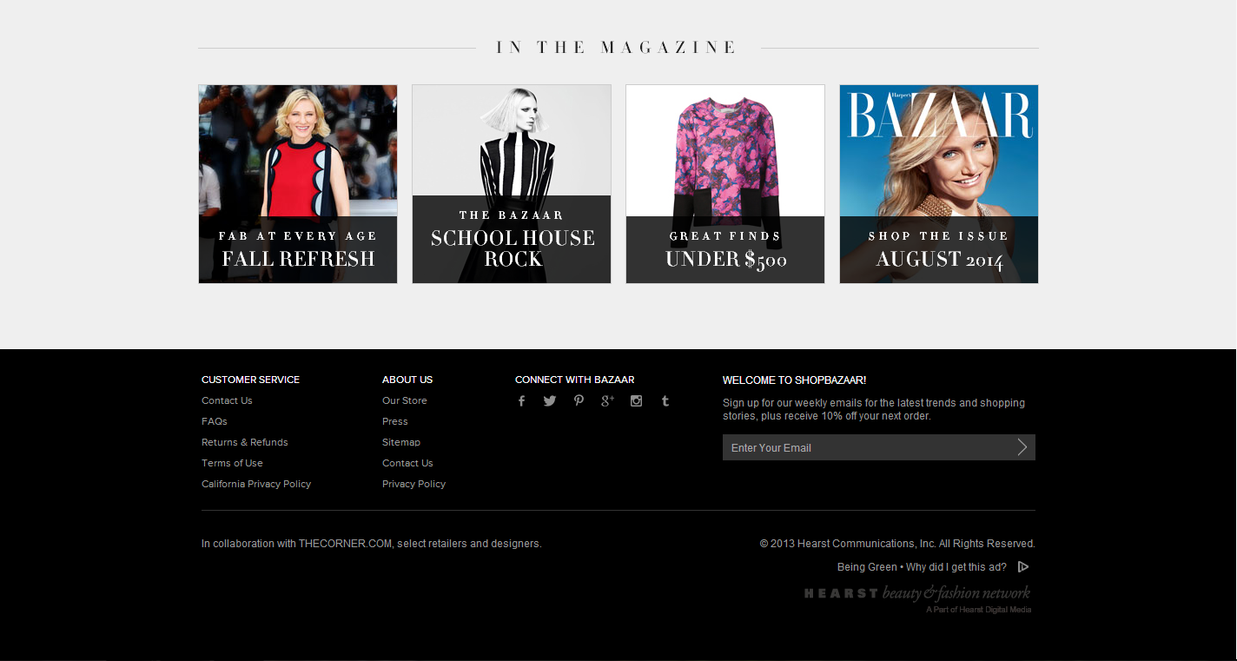The width and height of the screenshot is (1237, 661).
Task: Open Returns & Refunds page
Action: click(245, 442)
